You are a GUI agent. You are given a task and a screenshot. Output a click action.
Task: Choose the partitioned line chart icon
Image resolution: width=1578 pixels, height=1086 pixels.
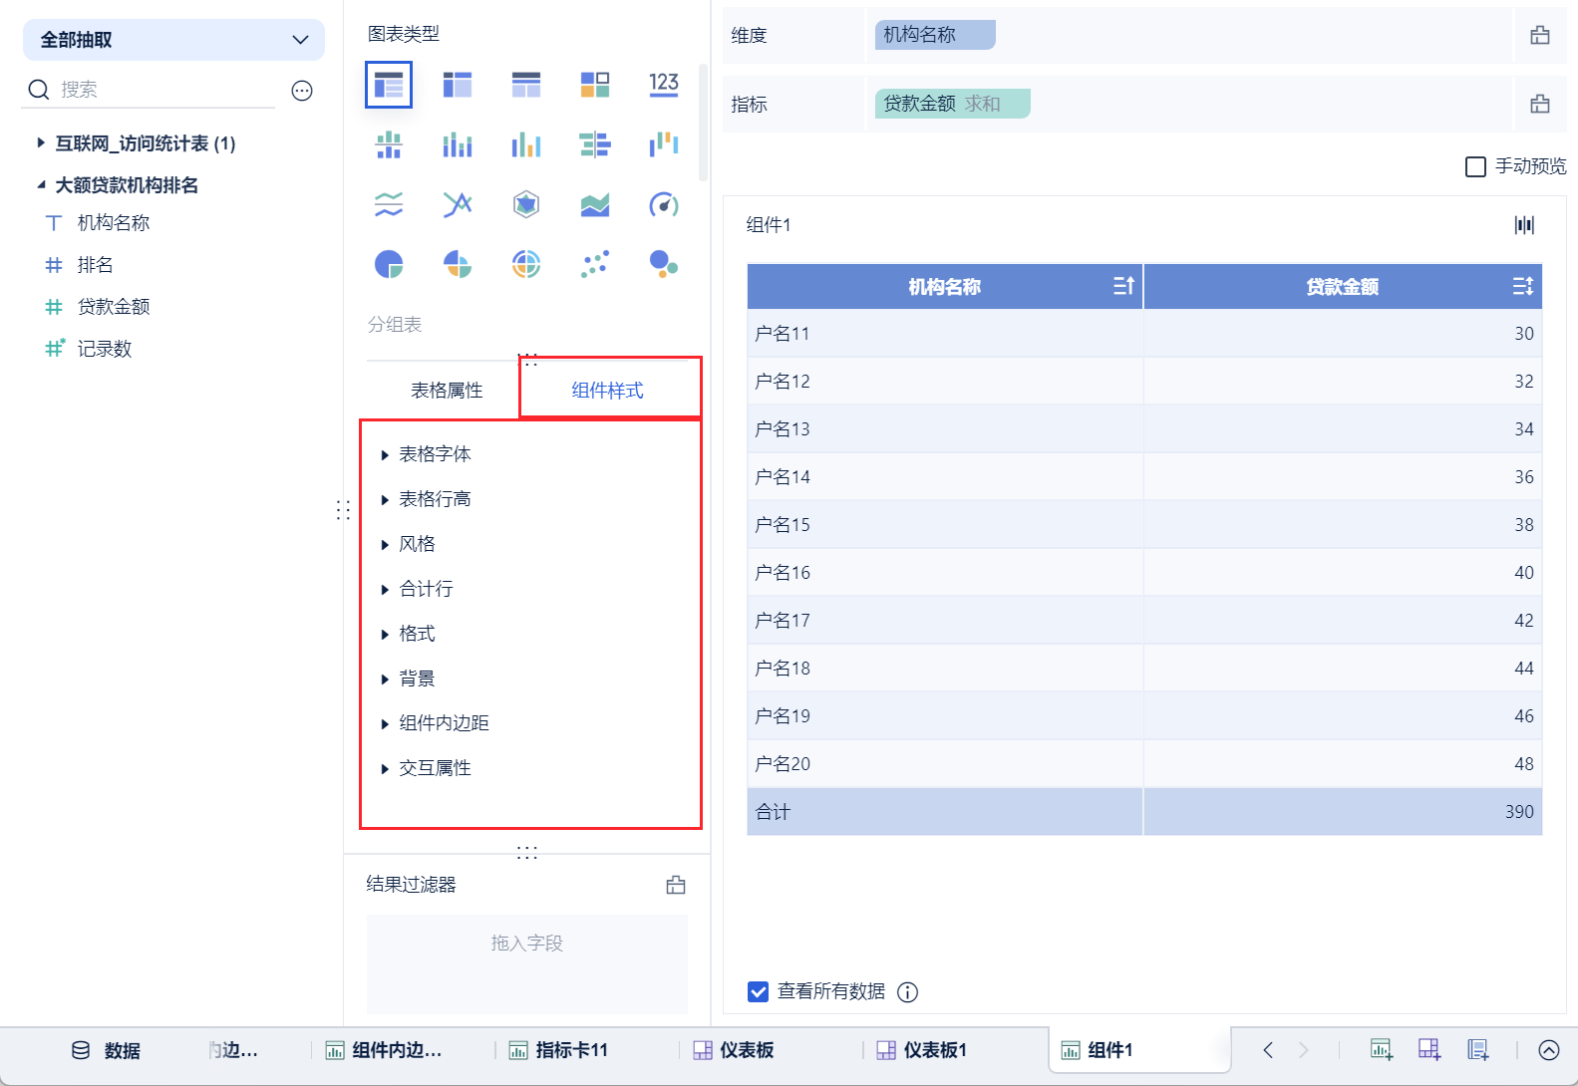coord(389,205)
